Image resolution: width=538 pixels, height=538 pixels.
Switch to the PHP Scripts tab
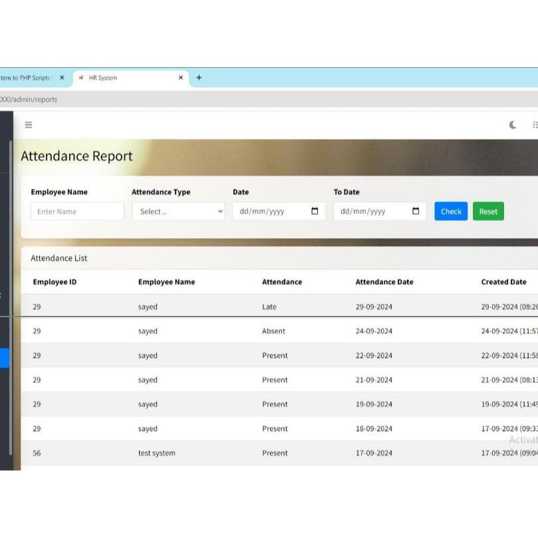27,78
